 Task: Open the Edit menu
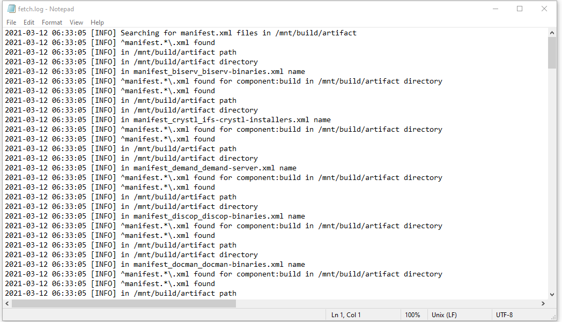29,22
